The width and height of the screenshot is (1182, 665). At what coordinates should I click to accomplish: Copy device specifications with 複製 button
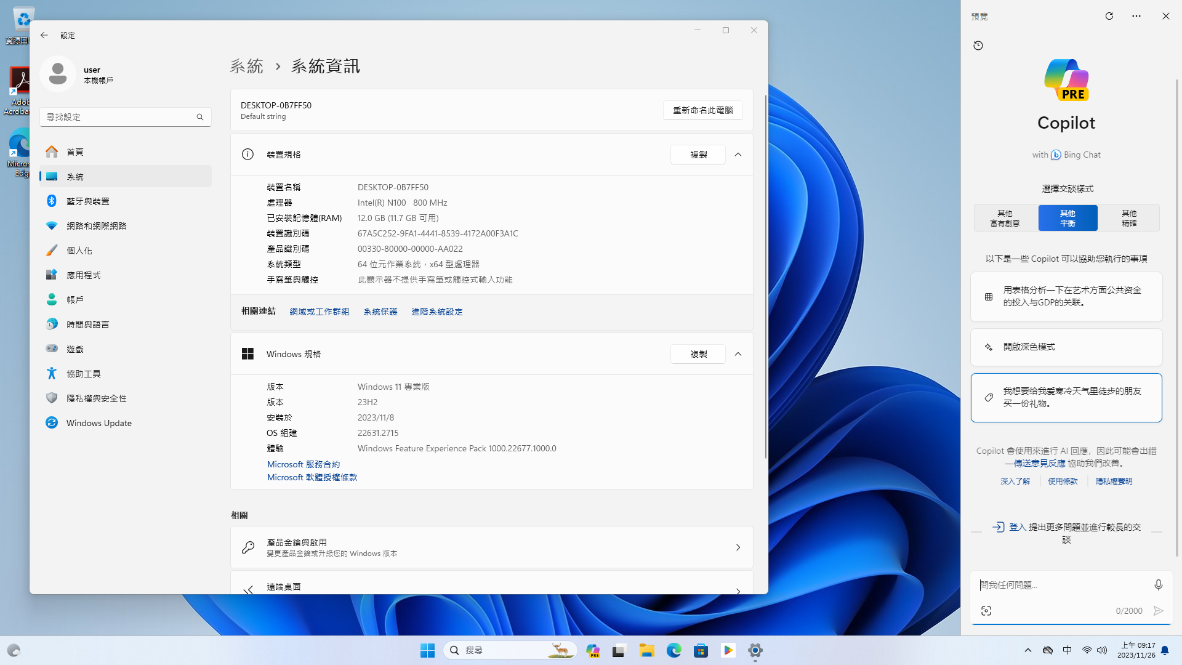pos(698,155)
